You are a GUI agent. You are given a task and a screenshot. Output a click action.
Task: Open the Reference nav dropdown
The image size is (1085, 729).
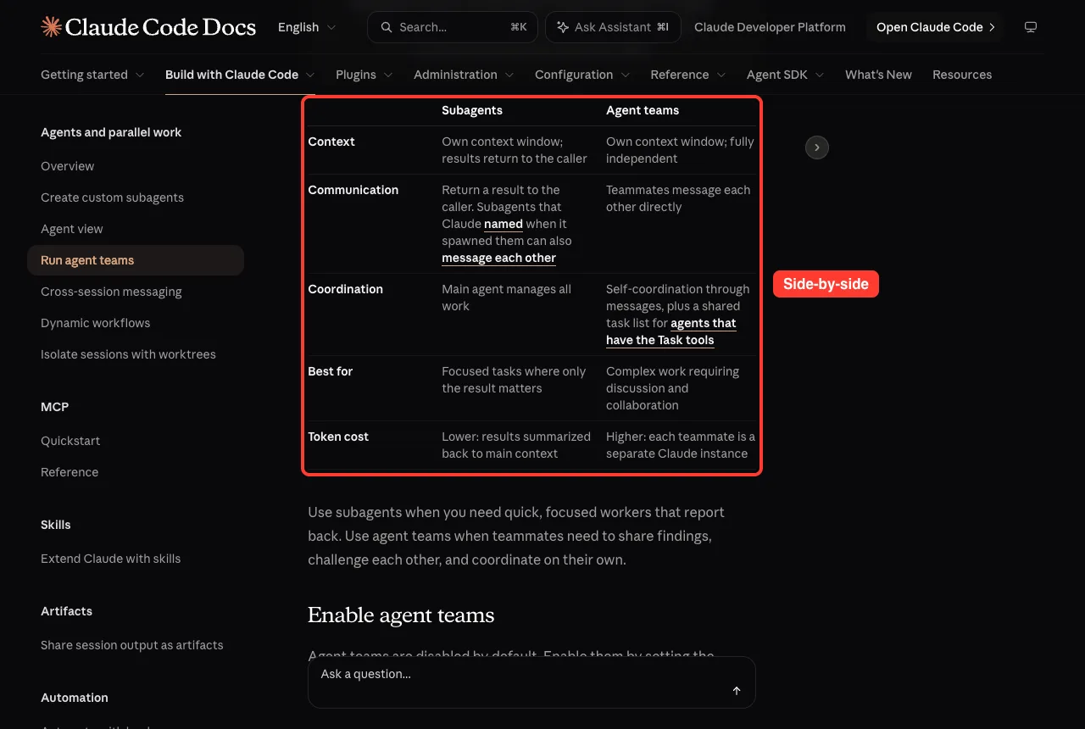click(x=688, y=75)
